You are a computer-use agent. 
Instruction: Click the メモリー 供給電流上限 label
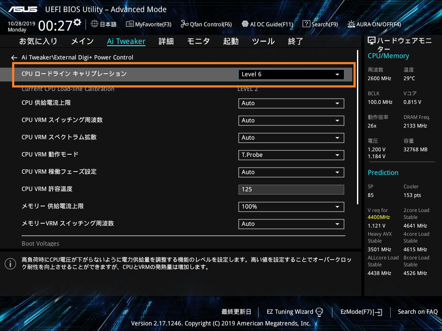tap(53, 206)
